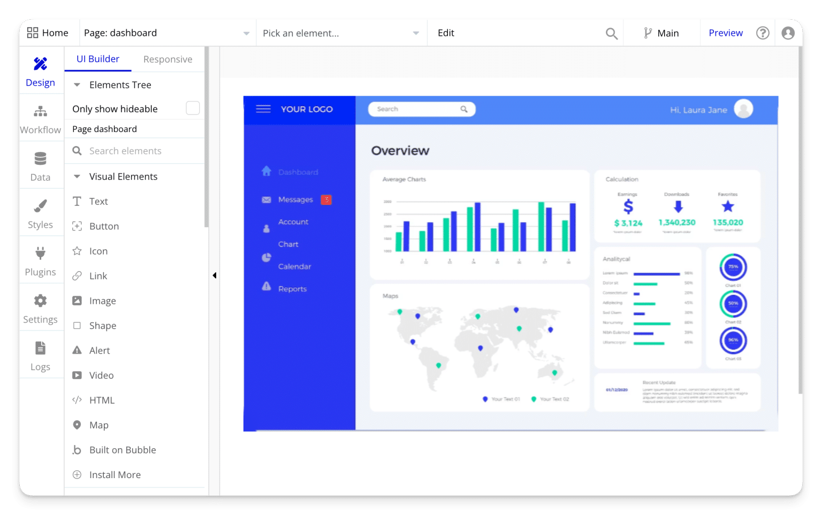
Task: Collapse the Elements Tree section
Action: point(76,84)
